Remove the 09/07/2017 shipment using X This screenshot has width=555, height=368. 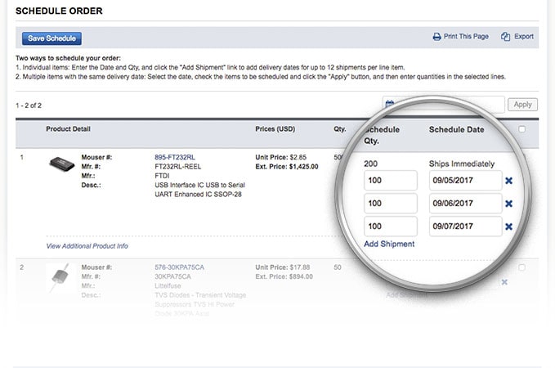tap(508, 227)
